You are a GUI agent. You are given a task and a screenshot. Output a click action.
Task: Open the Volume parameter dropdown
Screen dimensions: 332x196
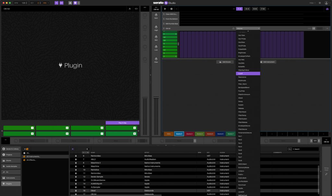[x=248, y=28]
